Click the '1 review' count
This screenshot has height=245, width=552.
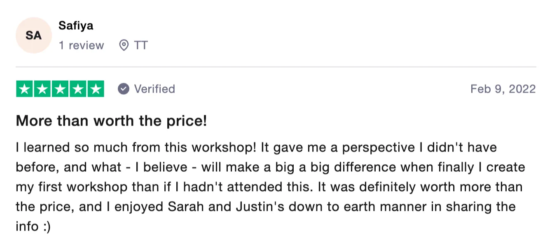pos(81,45)
